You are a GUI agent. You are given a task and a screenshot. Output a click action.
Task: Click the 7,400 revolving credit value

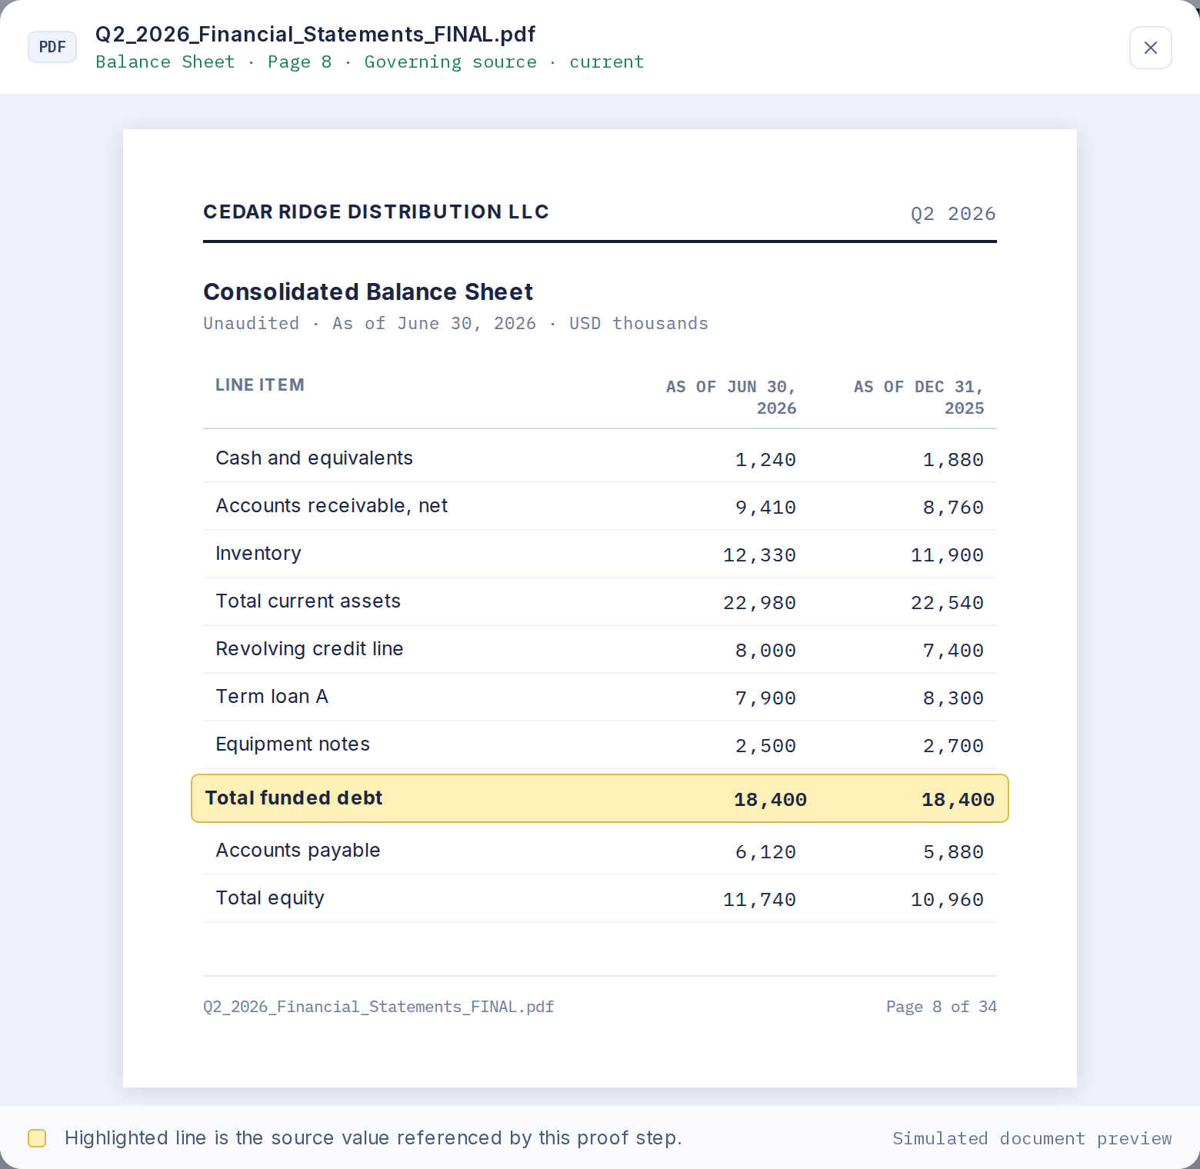(x=953, y=651)
